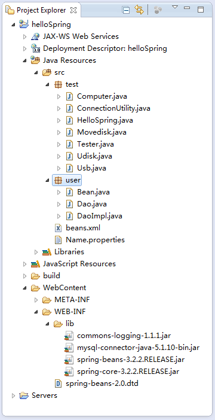
Task: Click commons-logging-1.1.1.jar icon
Action: [x=69, y=336]
